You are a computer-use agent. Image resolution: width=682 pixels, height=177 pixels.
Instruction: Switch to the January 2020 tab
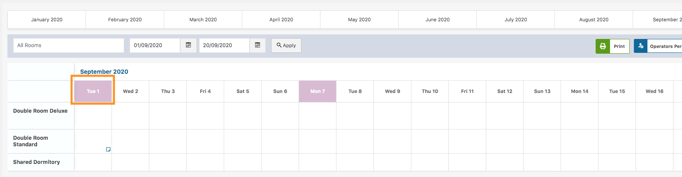(x=47, y=20)
